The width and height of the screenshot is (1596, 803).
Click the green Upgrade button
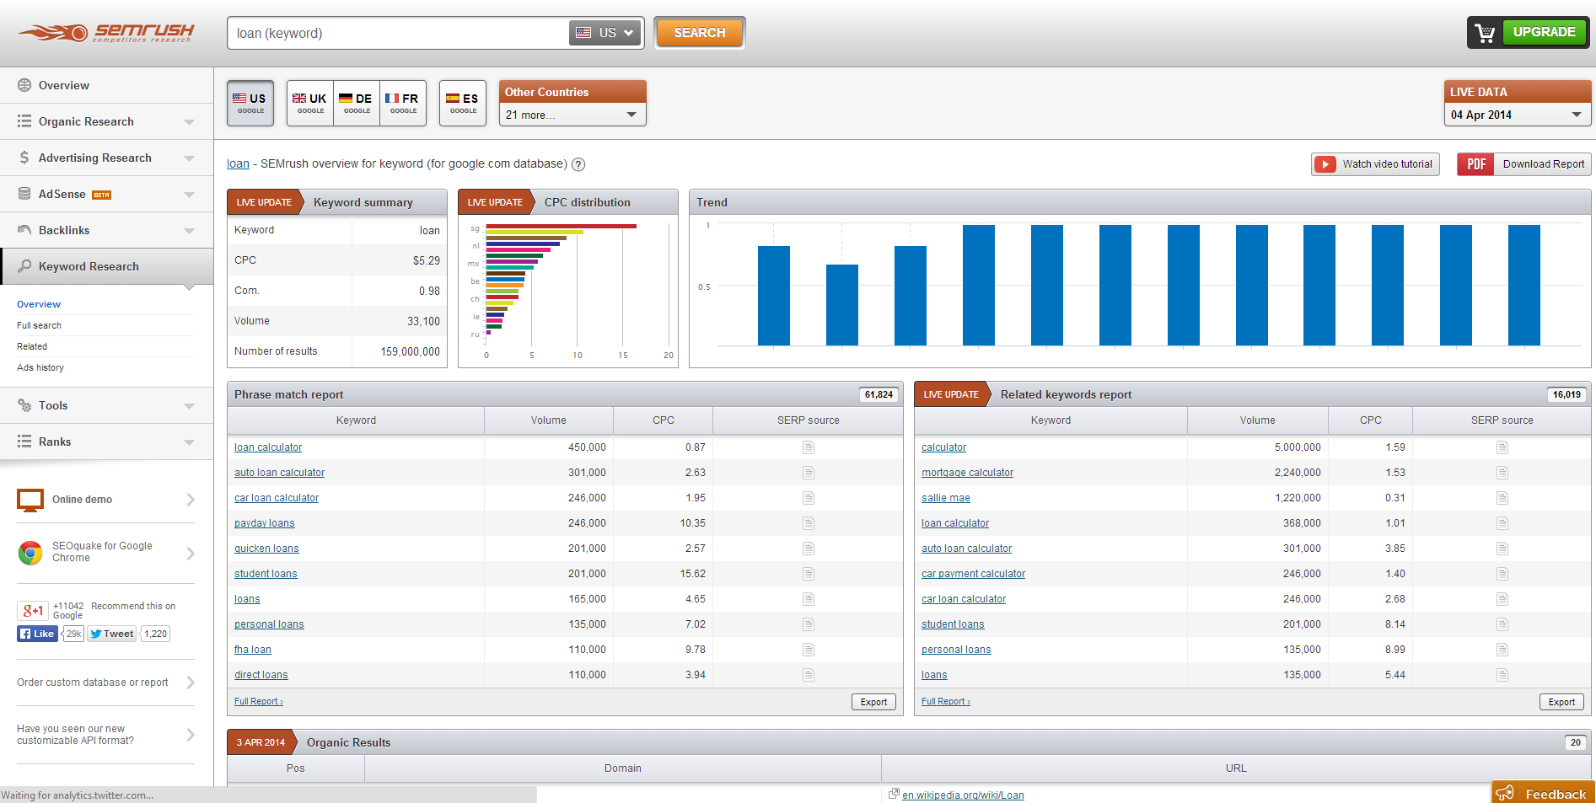[1544, 32]
